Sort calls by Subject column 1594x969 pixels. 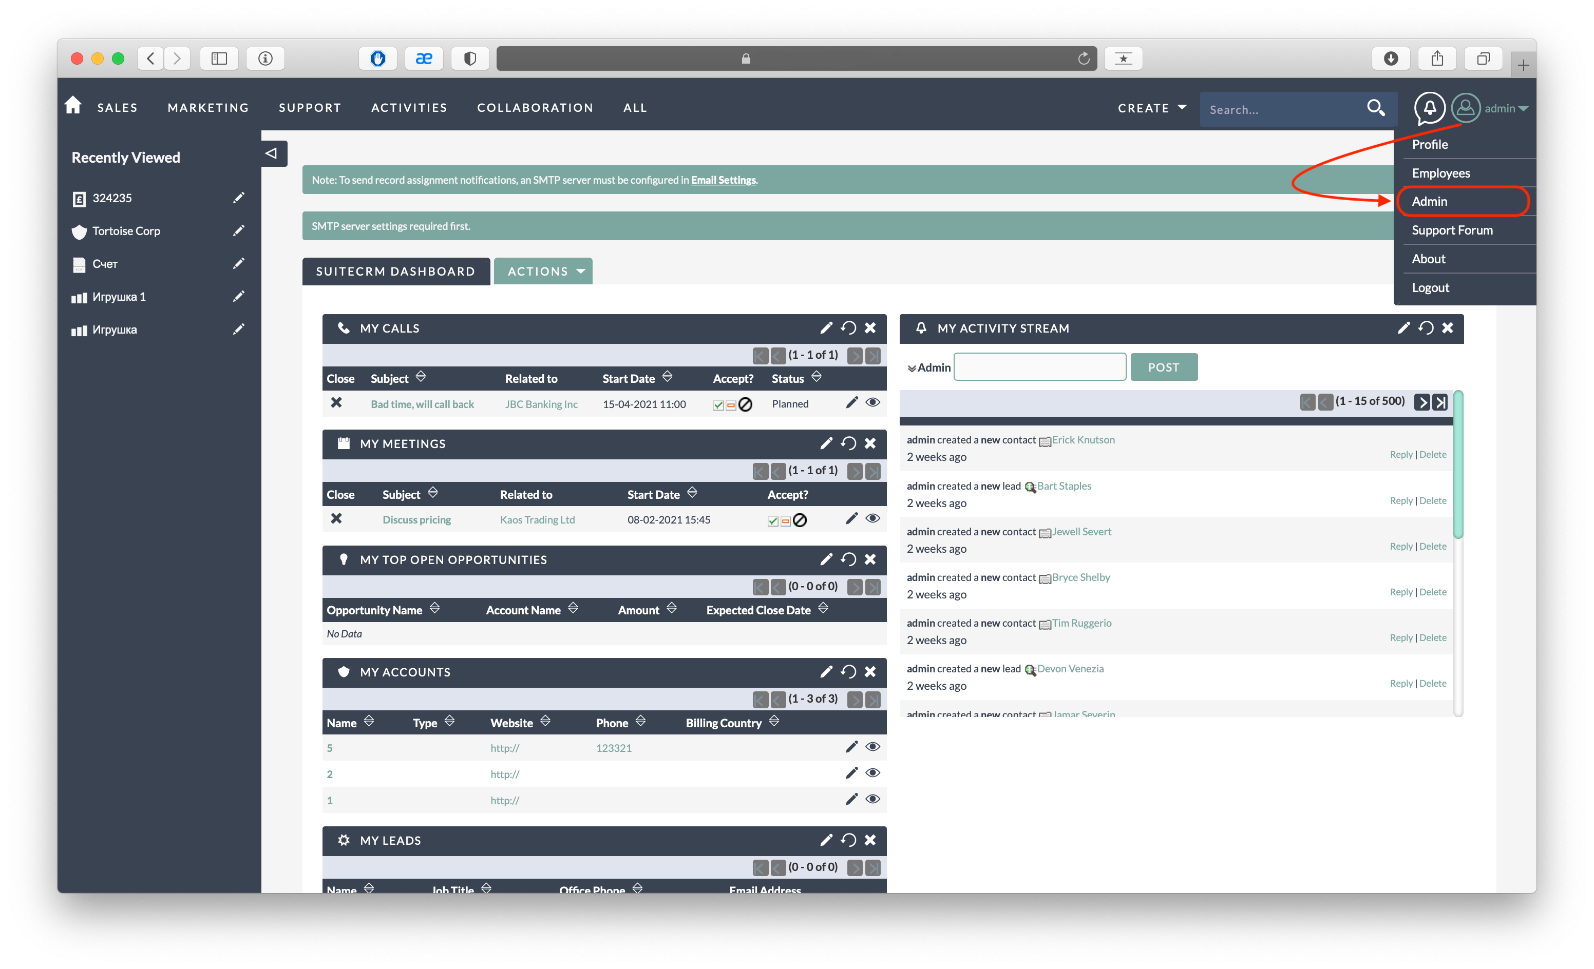(421, 376)
